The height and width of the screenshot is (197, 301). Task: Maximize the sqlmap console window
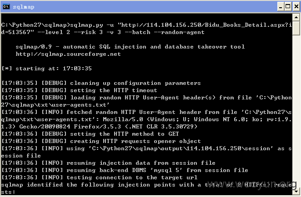[x=288, y=7]
